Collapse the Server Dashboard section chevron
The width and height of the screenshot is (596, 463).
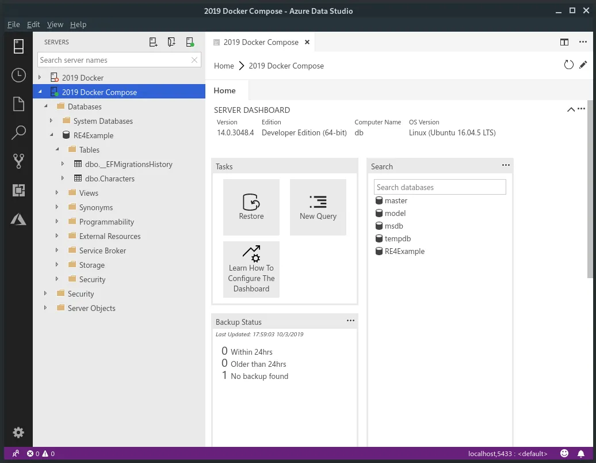(571, 109)
